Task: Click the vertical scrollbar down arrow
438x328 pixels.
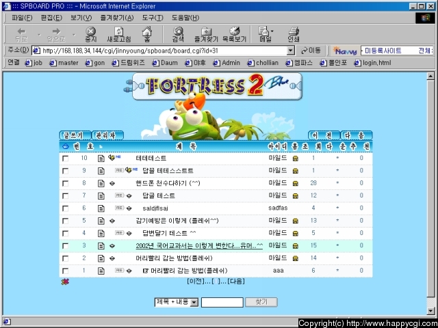Action: pyautogui.click(x=430, y=311)
